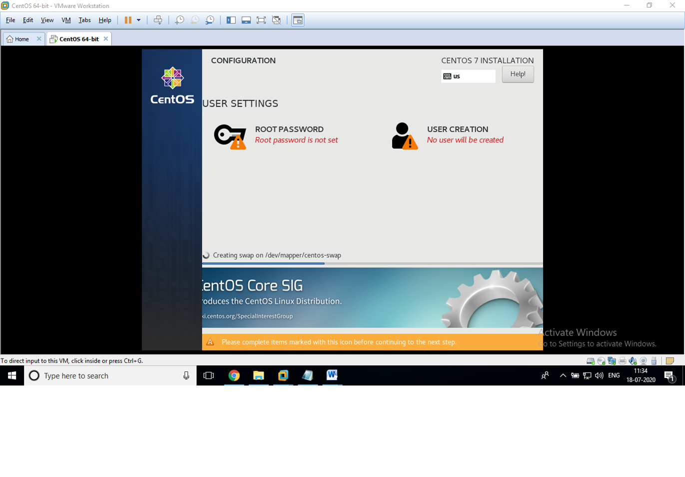Click the installation progress bar
Screen dimensions: 685x477
tap(300, 264)
